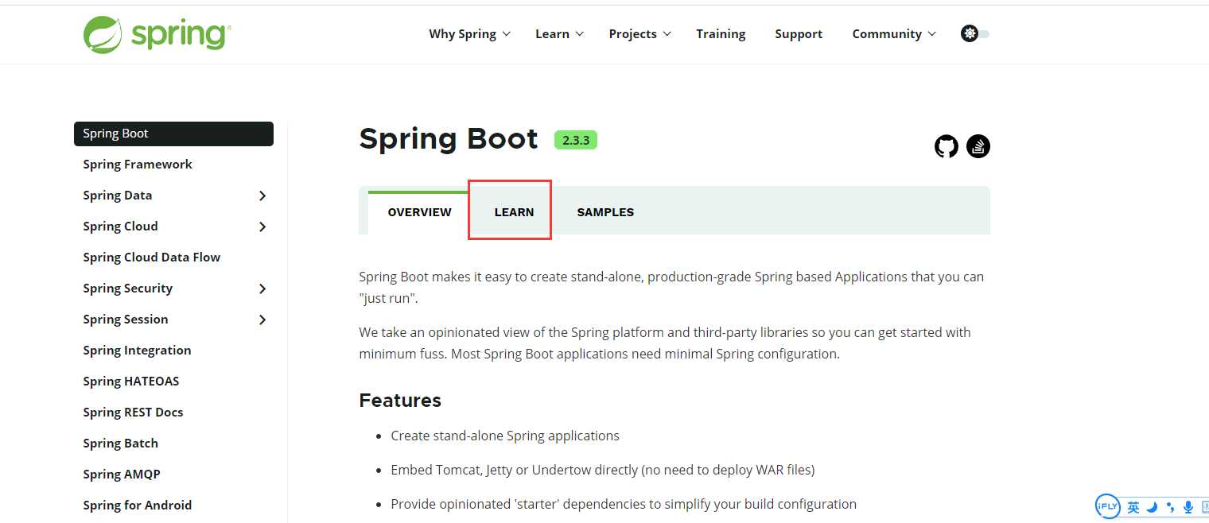Expand the Spring Cloud chevron
The width and height of the screenshot is (1209, 523).
coord(262,227)
